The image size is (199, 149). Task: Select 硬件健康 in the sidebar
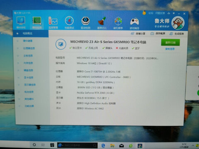[28, 41]
